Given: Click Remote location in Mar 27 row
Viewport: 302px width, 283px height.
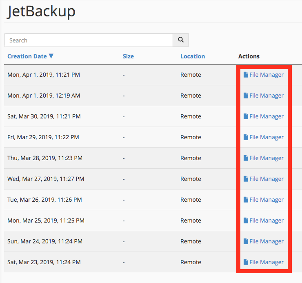Looking at the screenshot, I should pos(191,179).
